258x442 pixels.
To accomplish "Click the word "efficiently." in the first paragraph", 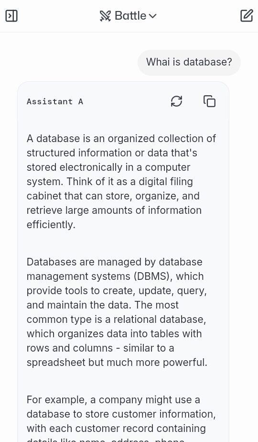I will click(51, 225).
